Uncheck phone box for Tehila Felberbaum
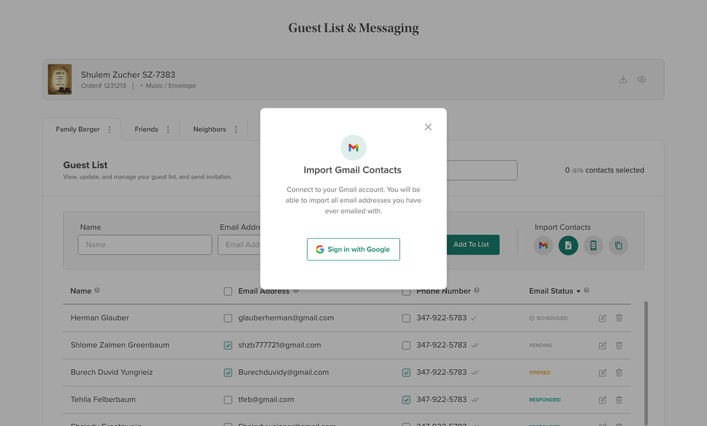The image size is (707, 426). click(x=406, y=400)
